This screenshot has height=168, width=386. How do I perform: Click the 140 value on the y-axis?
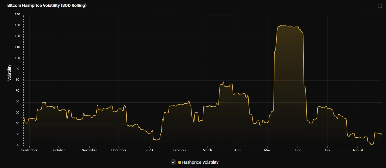coord(17,14)
